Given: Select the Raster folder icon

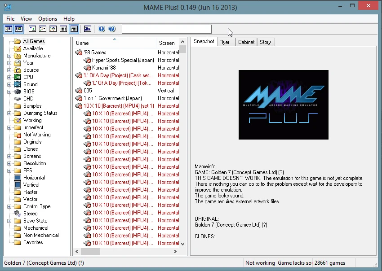Looking at the screenshot, I should [18, 192].
